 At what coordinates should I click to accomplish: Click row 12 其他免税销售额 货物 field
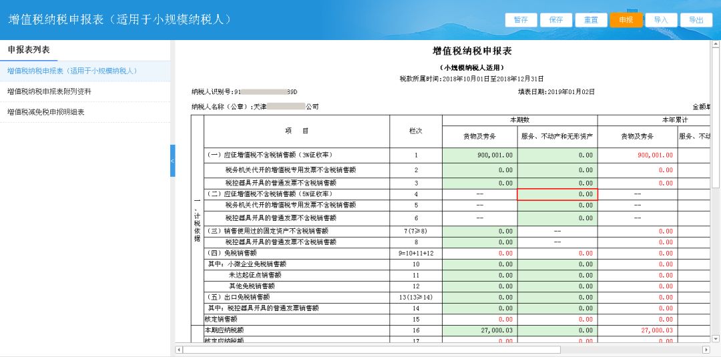[479, 286]
